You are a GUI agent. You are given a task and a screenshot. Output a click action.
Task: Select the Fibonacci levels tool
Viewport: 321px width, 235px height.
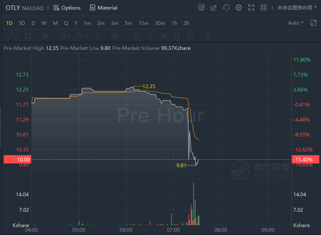[62, 36]
